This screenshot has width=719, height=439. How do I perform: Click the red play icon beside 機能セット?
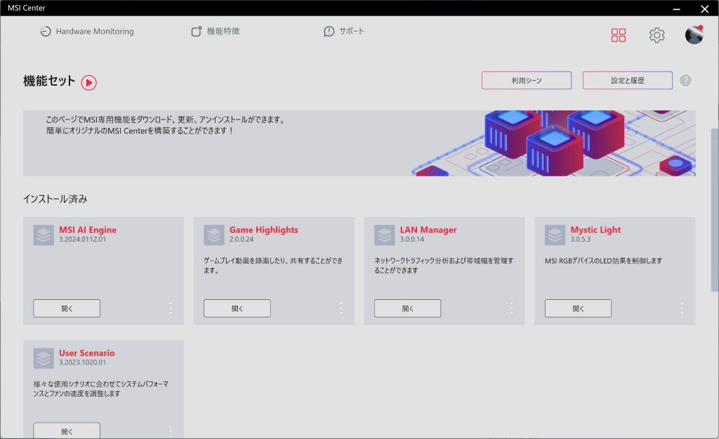(x=88, y=82)
